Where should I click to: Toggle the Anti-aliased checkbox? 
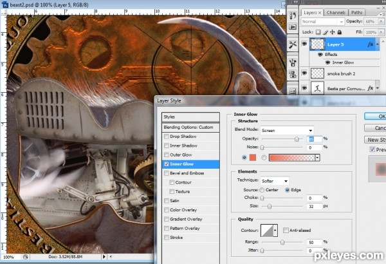click(286, 231)
